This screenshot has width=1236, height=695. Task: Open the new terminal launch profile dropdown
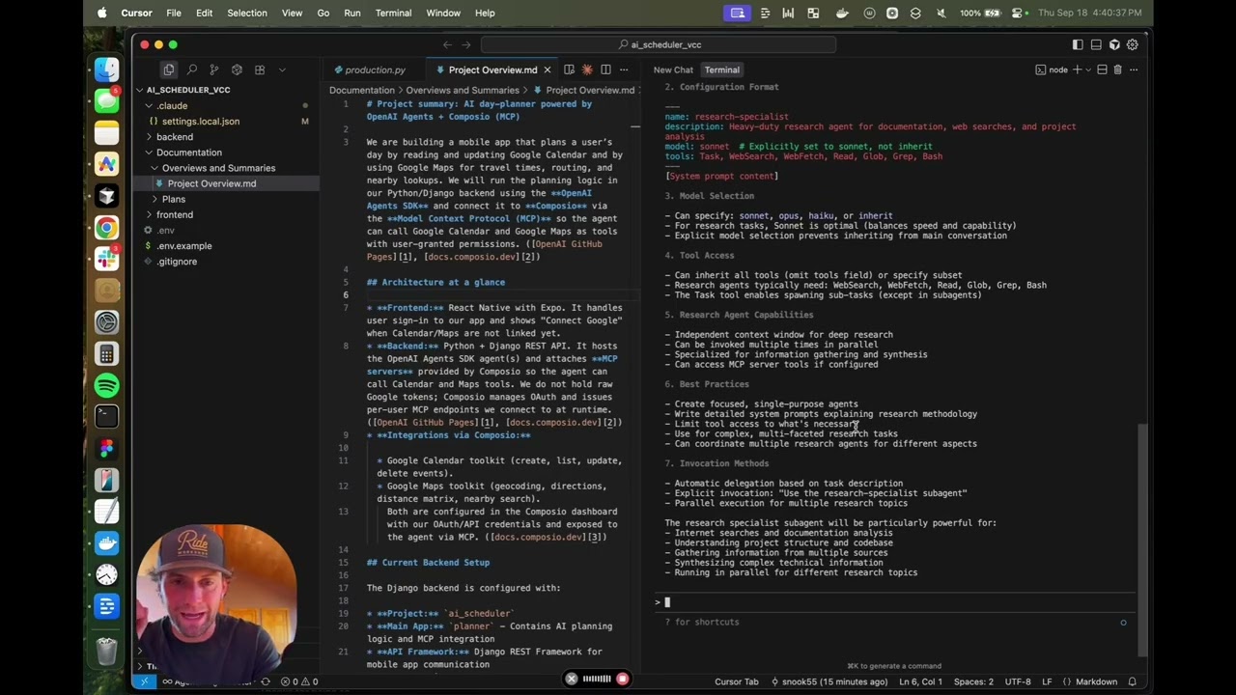coord(1087,69)
